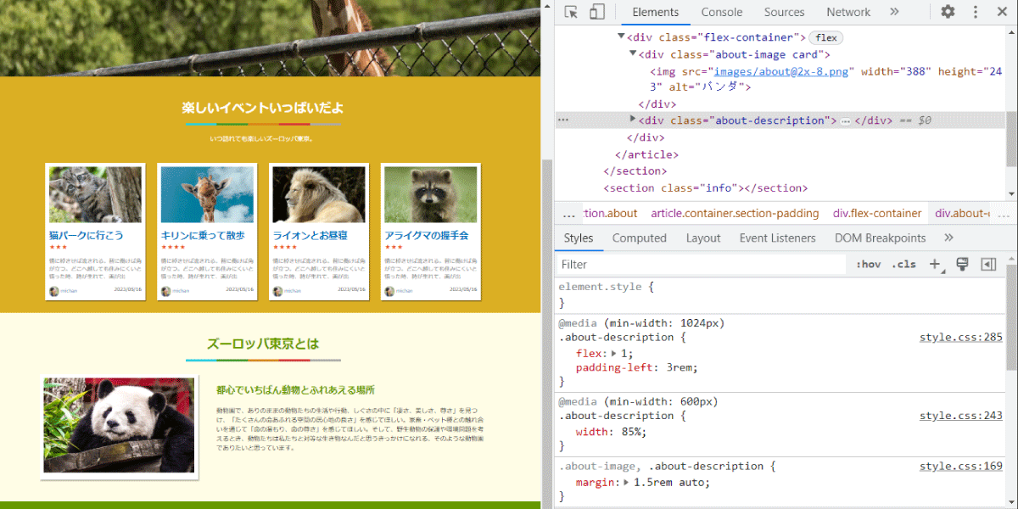This screenshot has height=509, width=1018.
Task: Open the Layout tab
Action: (x=703, y=238)
